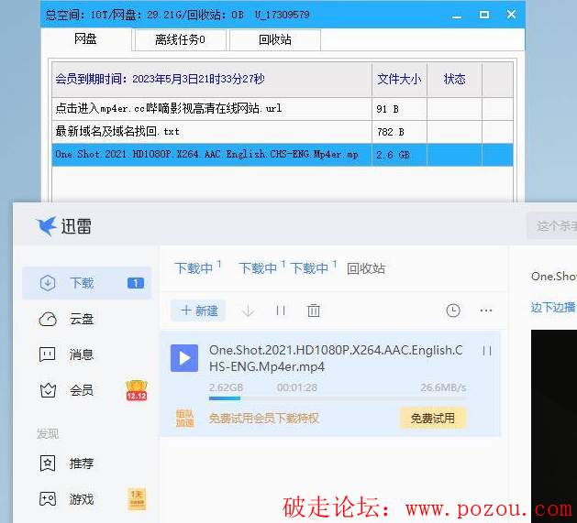Open the clock scheduled download icon
This screenshot has height=523, width=577.
[x=453, y=311]
